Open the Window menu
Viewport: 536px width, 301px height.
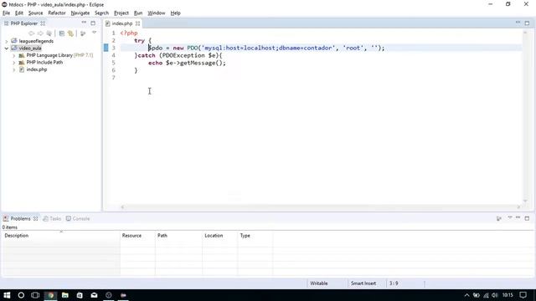click(x=157, y=13)
